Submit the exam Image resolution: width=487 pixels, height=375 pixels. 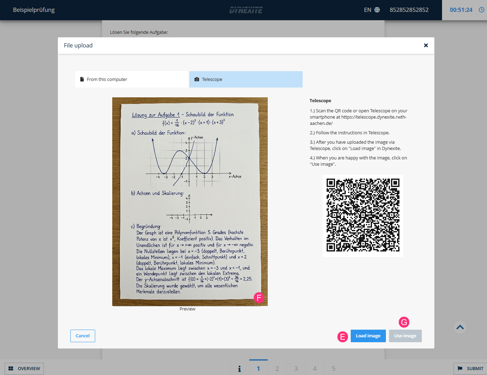[470, 368]
